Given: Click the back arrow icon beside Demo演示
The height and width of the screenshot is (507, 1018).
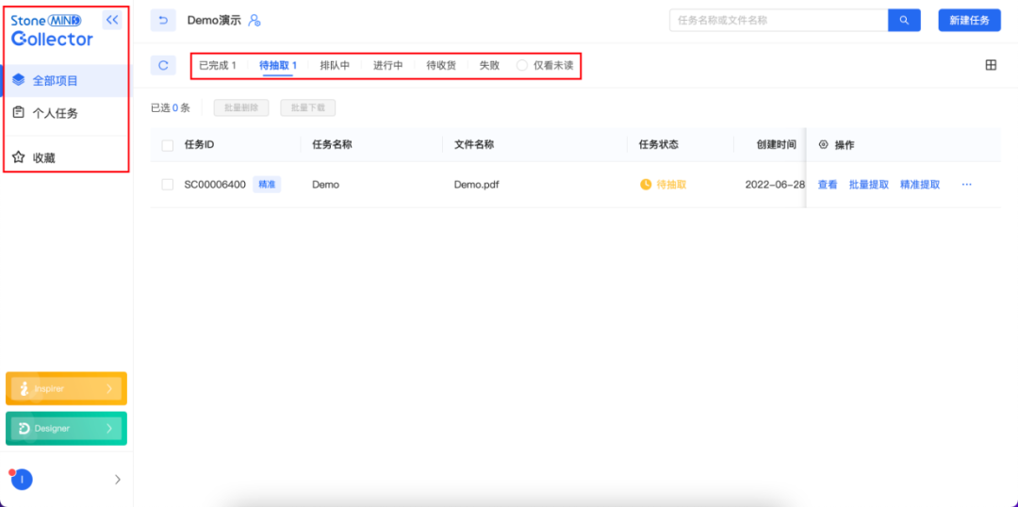Looking at the screenshot, I should point(163,20).
